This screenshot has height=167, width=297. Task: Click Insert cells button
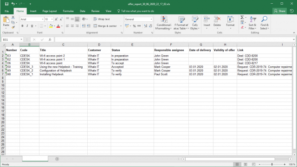tap(207, 23)
